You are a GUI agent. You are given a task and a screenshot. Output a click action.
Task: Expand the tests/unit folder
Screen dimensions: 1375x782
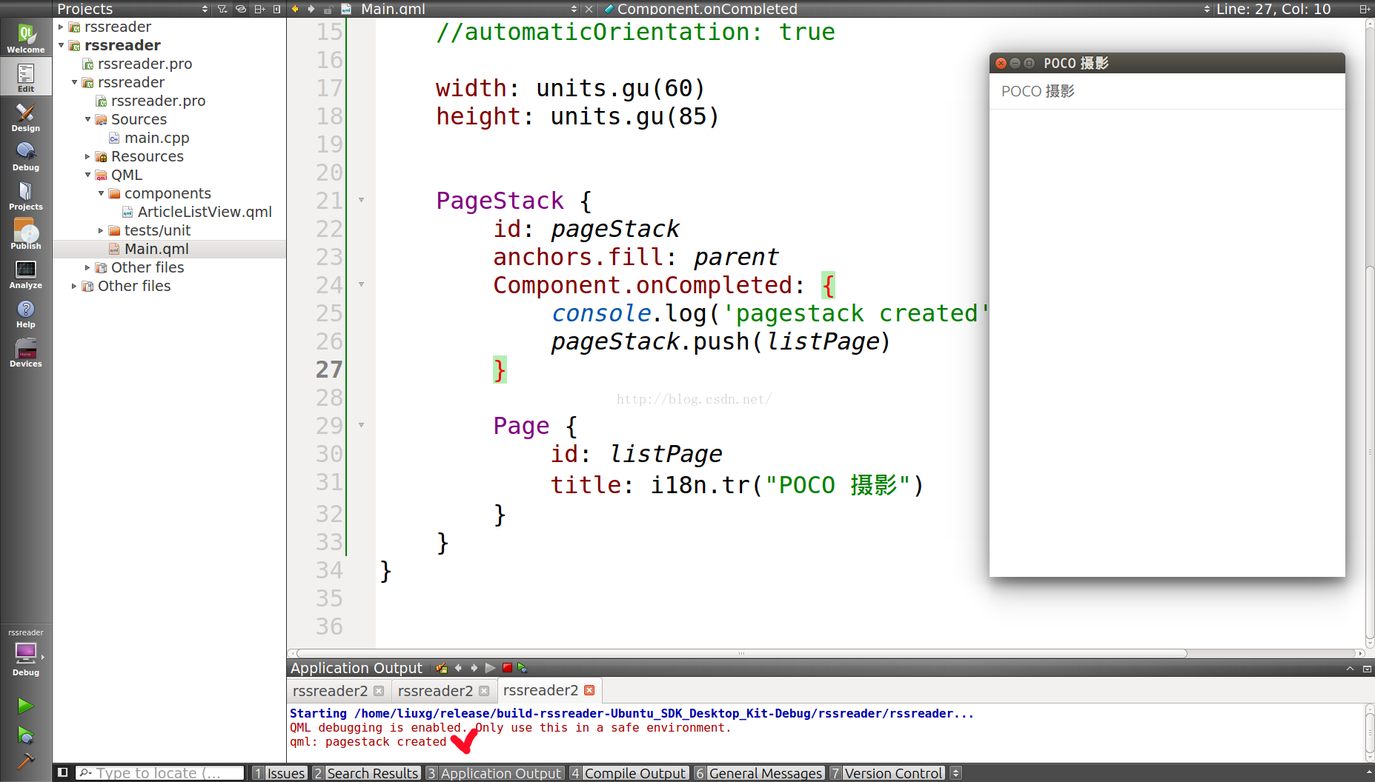pos(101,230)
